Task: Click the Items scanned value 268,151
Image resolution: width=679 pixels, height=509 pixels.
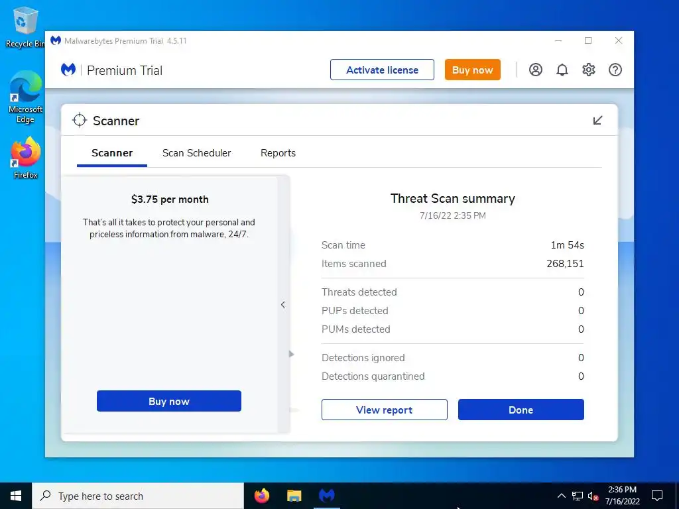Action: coord(565,264)
